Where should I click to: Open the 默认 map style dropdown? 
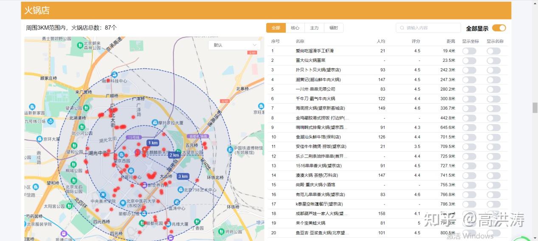tap(234, 45)
